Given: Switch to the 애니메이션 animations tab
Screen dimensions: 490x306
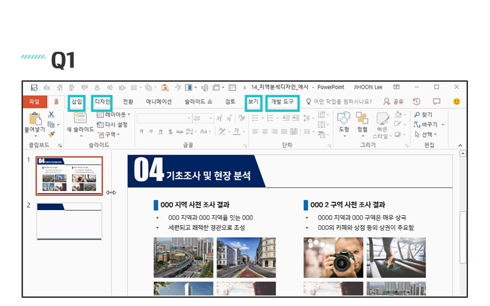Looking at the screenshot, I should (159, 102).
